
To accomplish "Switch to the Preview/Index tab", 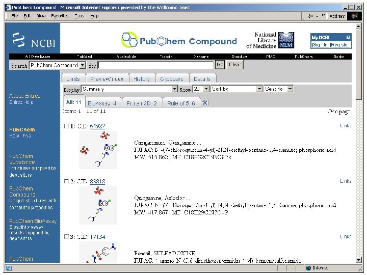I will tap(107, 78).
